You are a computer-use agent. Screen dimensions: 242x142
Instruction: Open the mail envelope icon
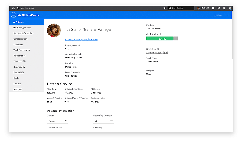point(213,8)
